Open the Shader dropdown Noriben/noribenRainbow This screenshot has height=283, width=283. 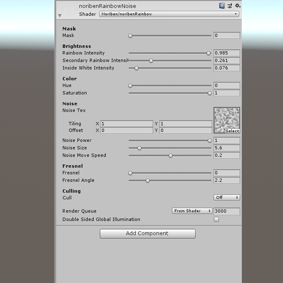(169, 14)
